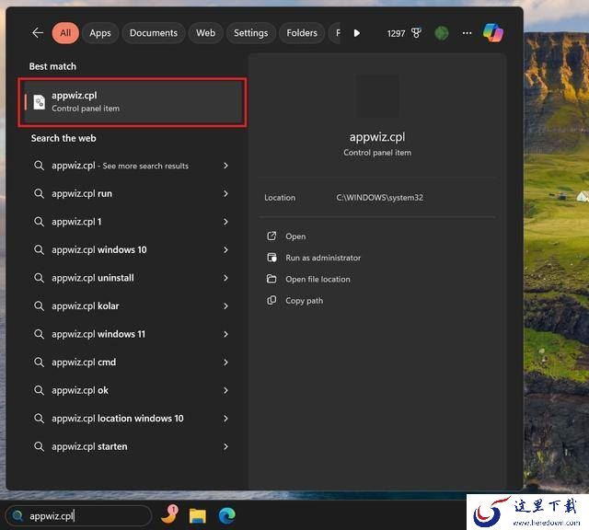Screen dimensions: 589x530
Task: Open the Copilot icon in search header
Action: 493,33
